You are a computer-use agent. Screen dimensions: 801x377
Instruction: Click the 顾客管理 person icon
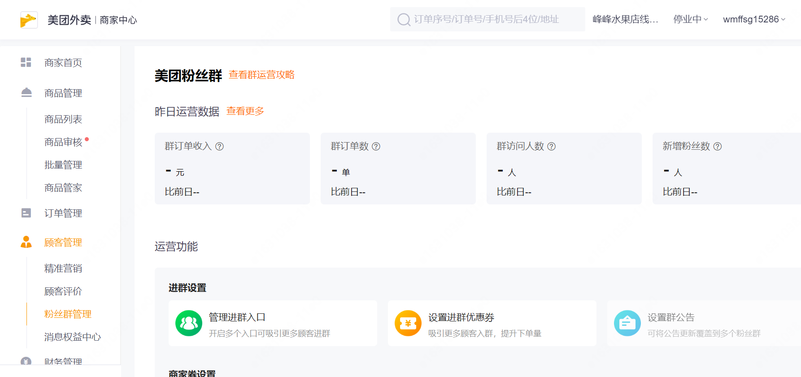(26, 242)
